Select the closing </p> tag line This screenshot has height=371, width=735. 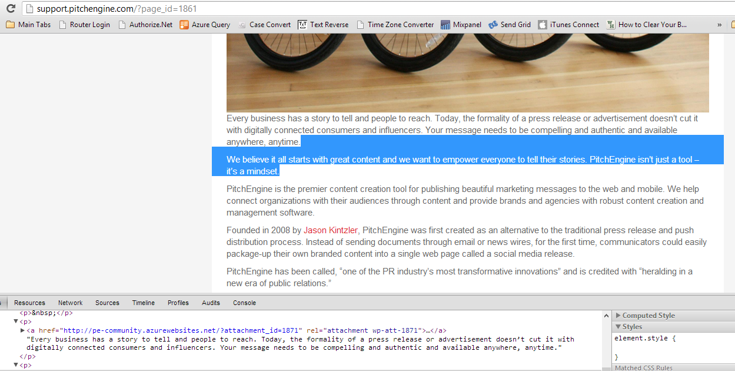pyautogui.click(x=28, y=356)
